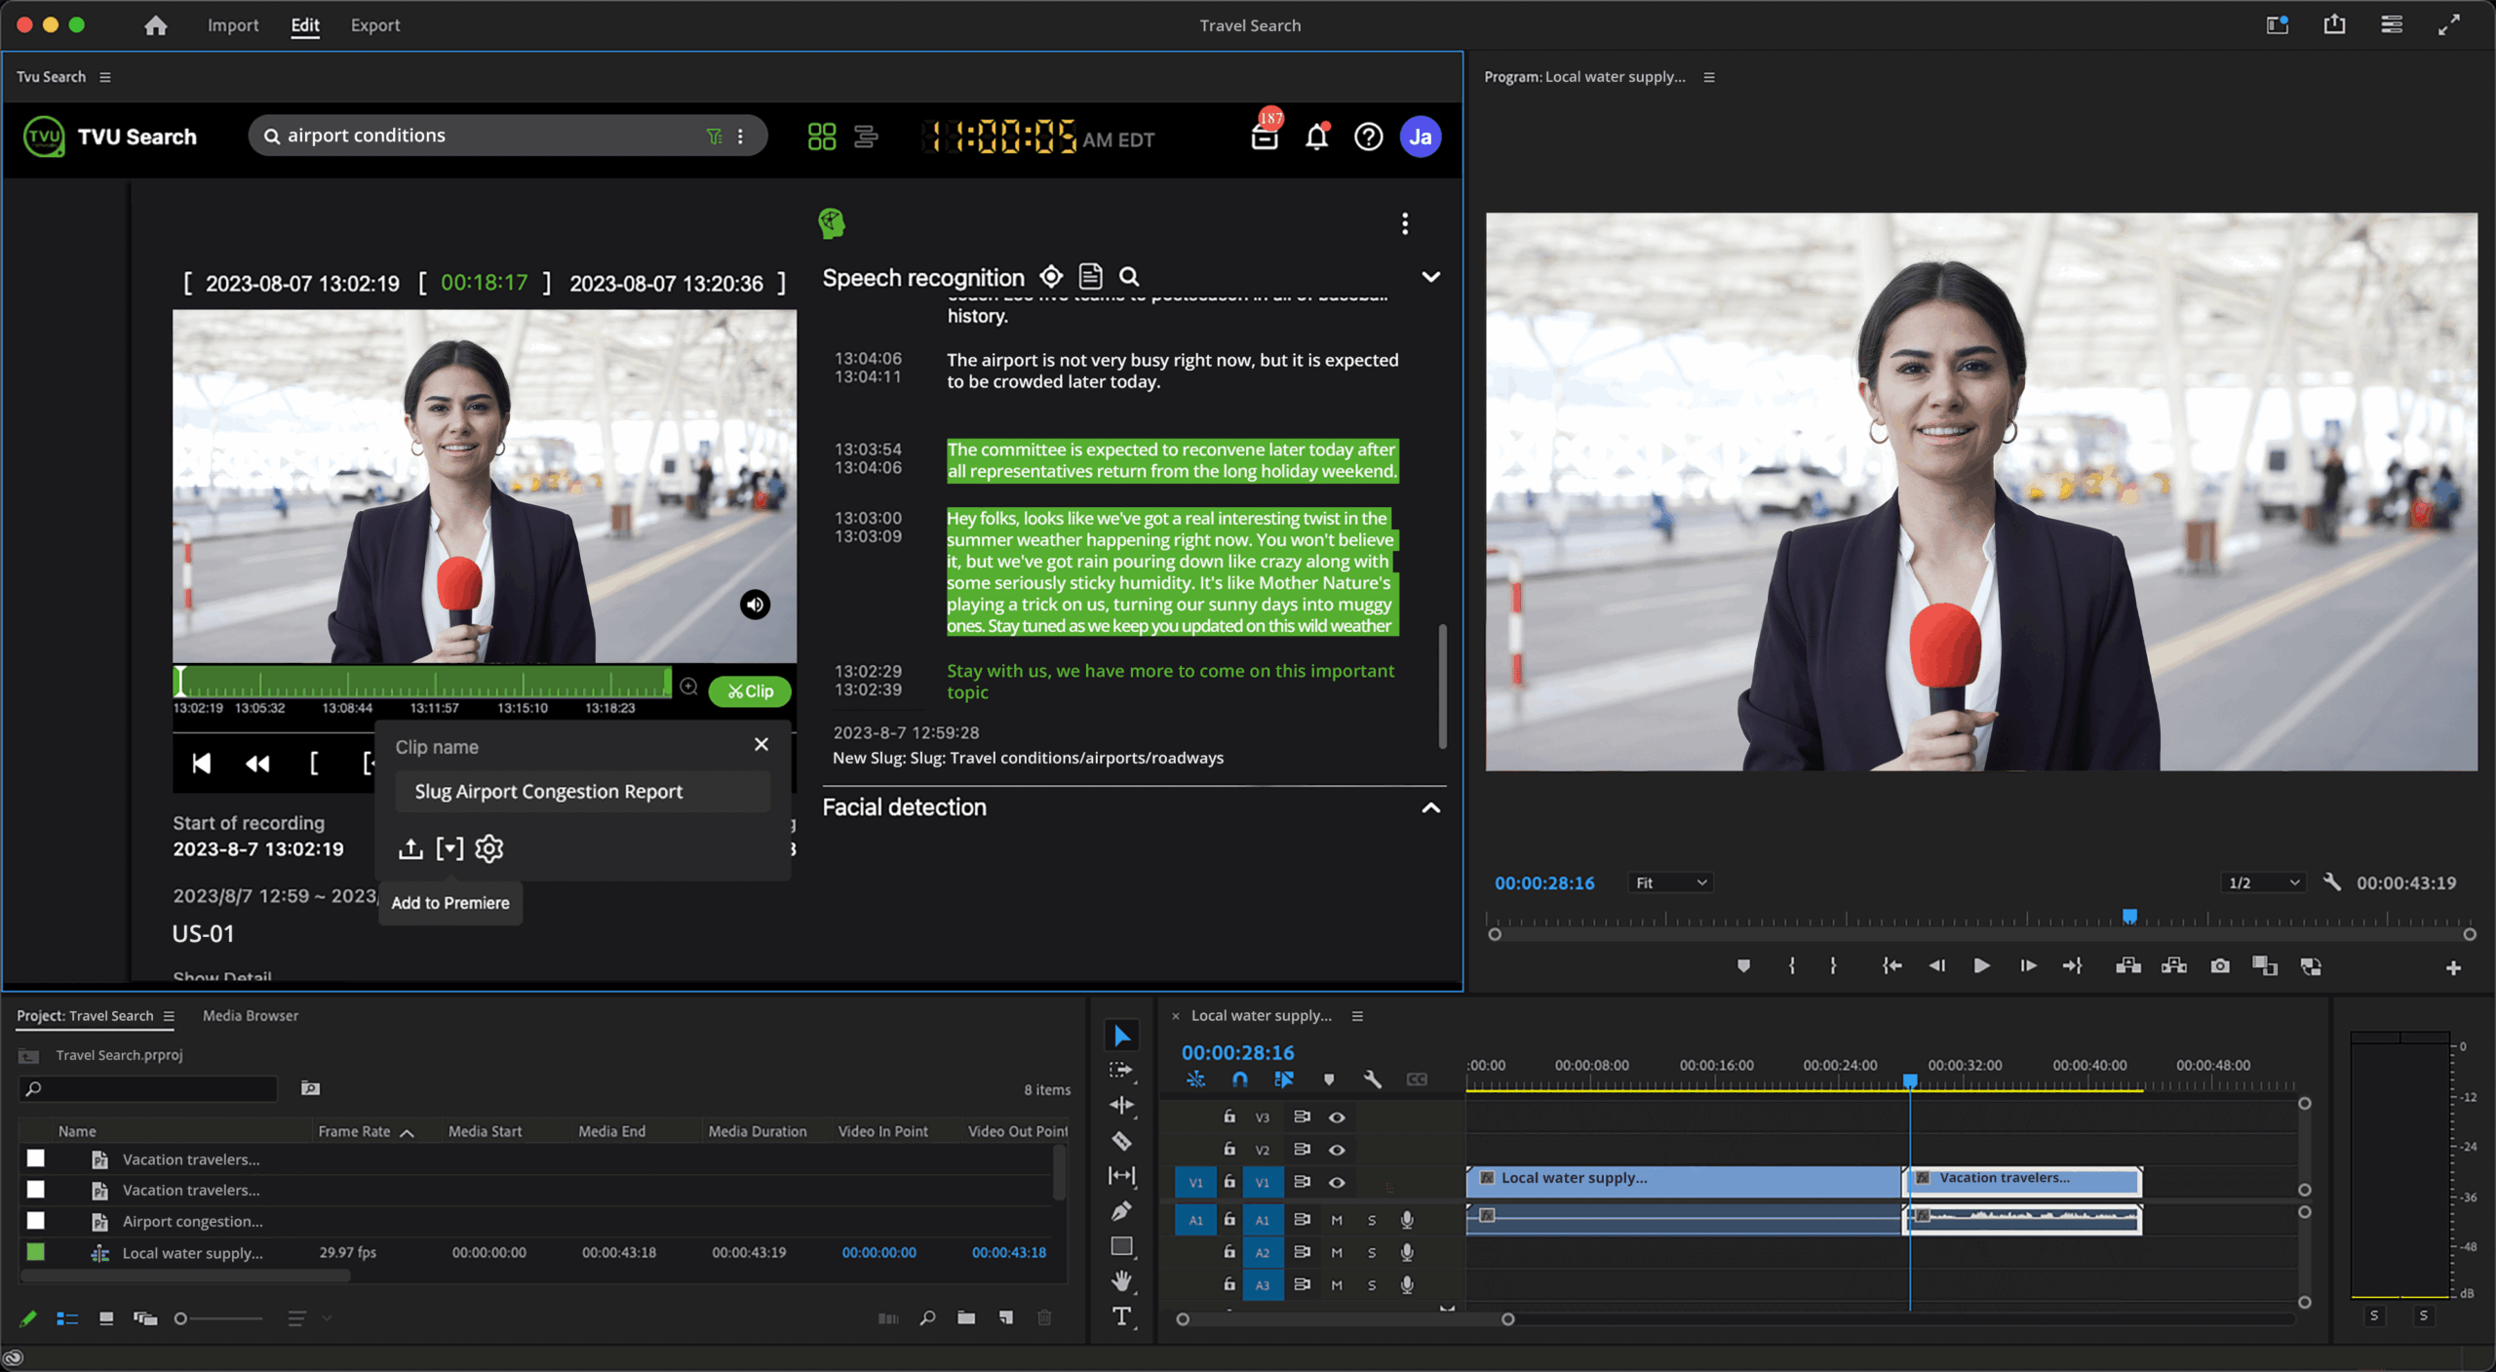Screen dimensions: 2496x1372
Task: Expand the Facial detection section
Action: [x=1430, y=807]
